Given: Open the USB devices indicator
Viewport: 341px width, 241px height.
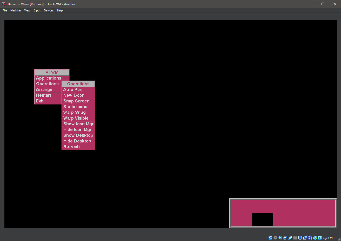Looking at the screenshot, I should 290,238.
